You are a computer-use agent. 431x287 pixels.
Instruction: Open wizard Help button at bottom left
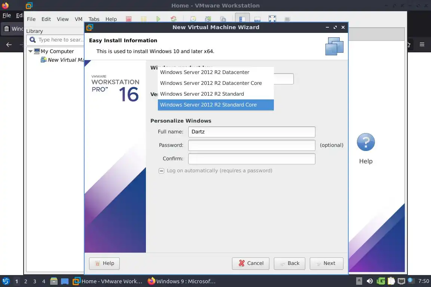(104, 263)
